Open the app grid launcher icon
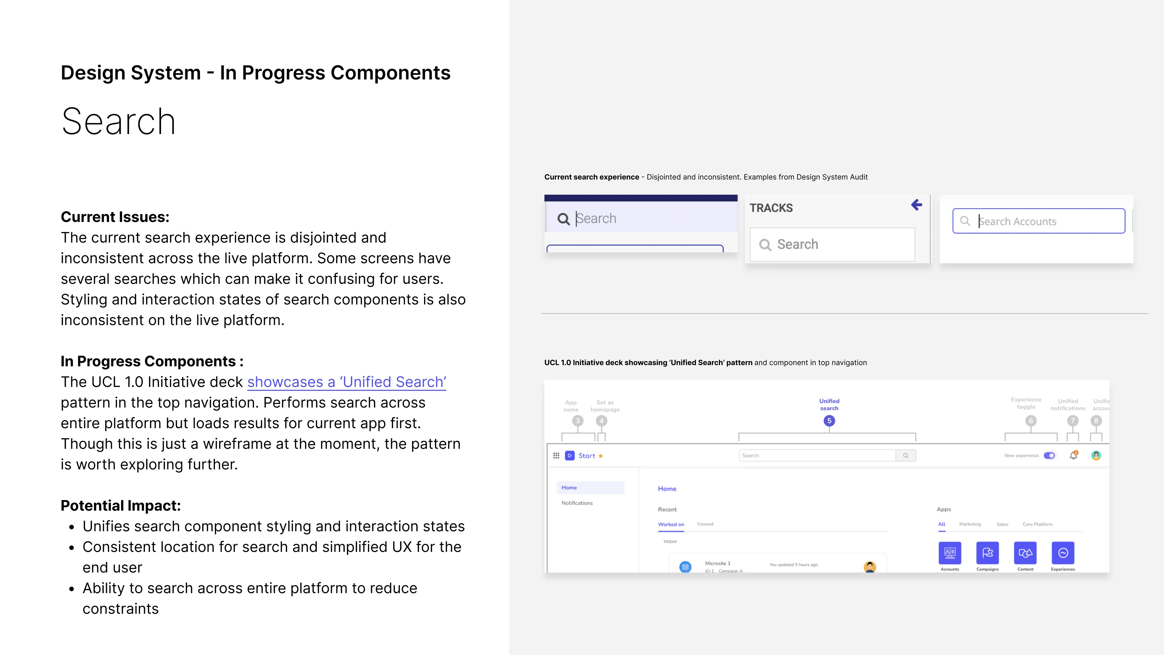The image size is (1164, 655). tap(556, 456)
